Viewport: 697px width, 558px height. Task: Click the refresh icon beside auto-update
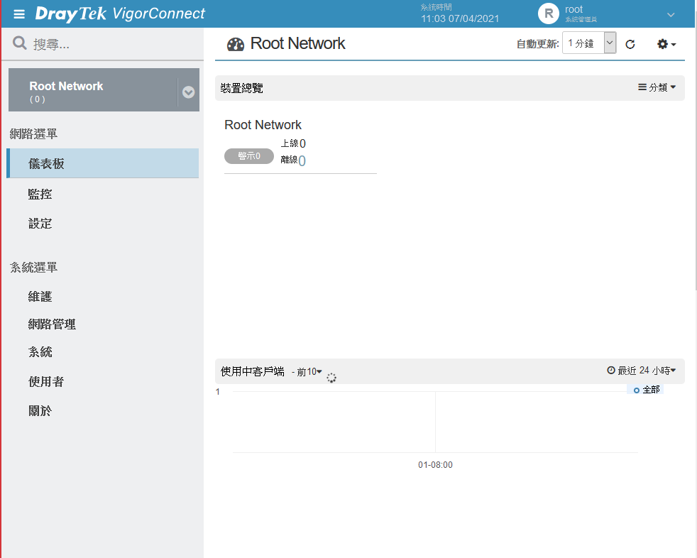[x=630, y=45]
